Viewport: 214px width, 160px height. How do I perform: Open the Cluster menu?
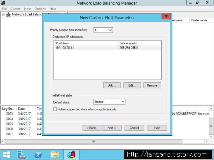point(15,9)
